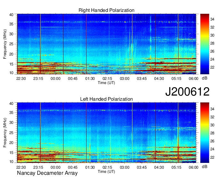This screenshot has height=177, width=218.
Task: Click the 25 MHz tick of the Right Handed plot
Action: (11, 44)
